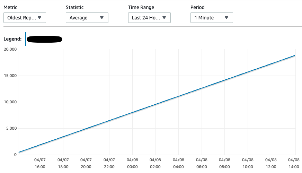Expand the Time Range dropdown
Viewport: 302px width, 173px height.
click(x=149, y=18)
